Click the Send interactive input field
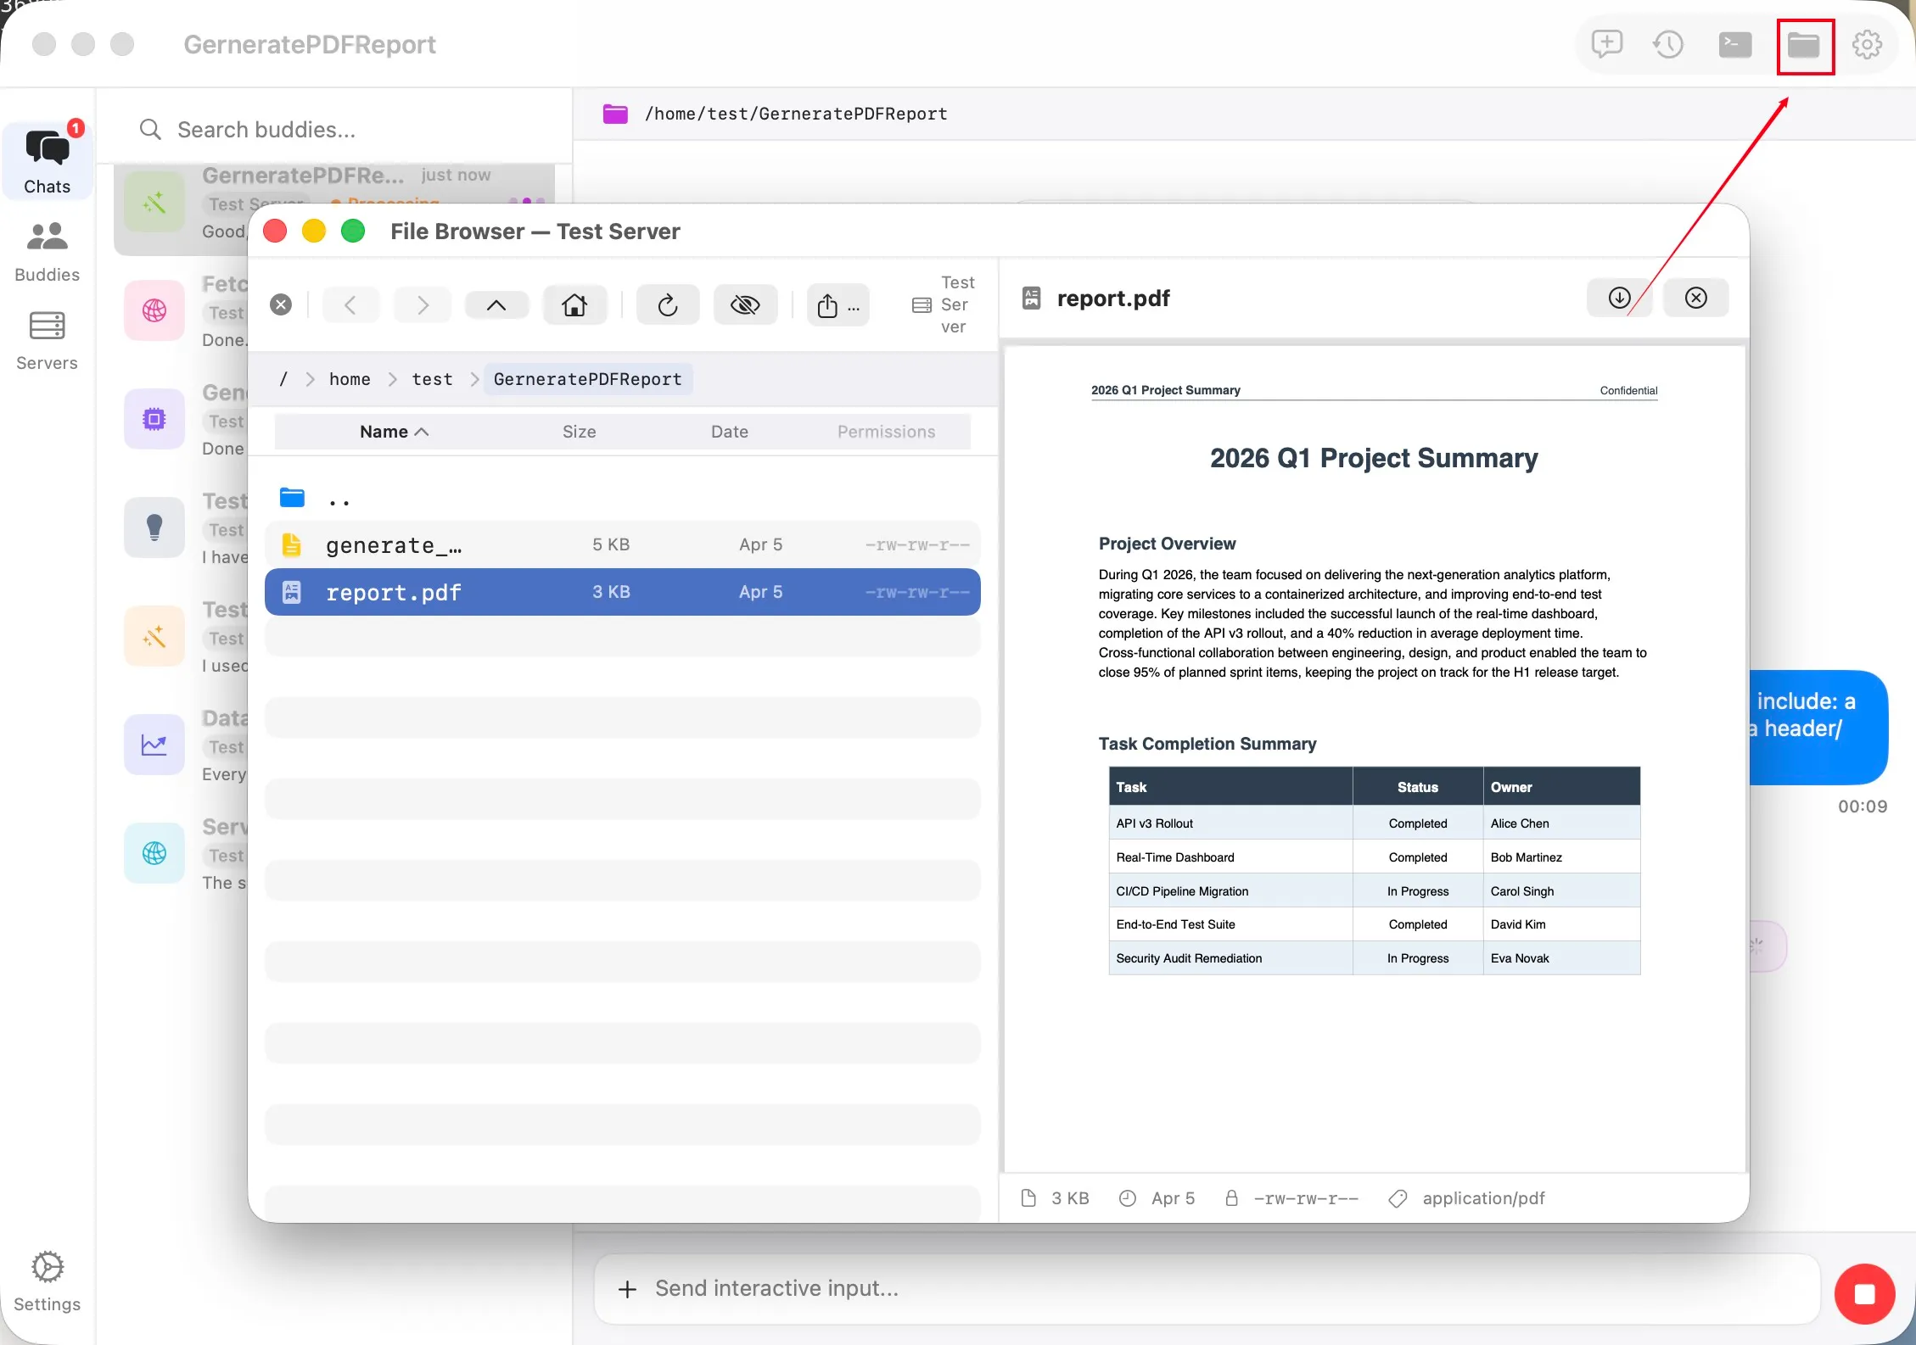This screenshot has width=1916, height=1345. click(1207, 1289)
